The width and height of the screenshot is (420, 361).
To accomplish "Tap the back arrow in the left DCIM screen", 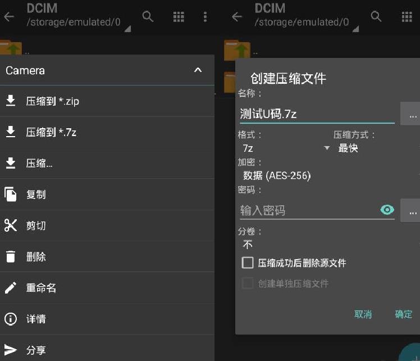I will coord(9,17).
